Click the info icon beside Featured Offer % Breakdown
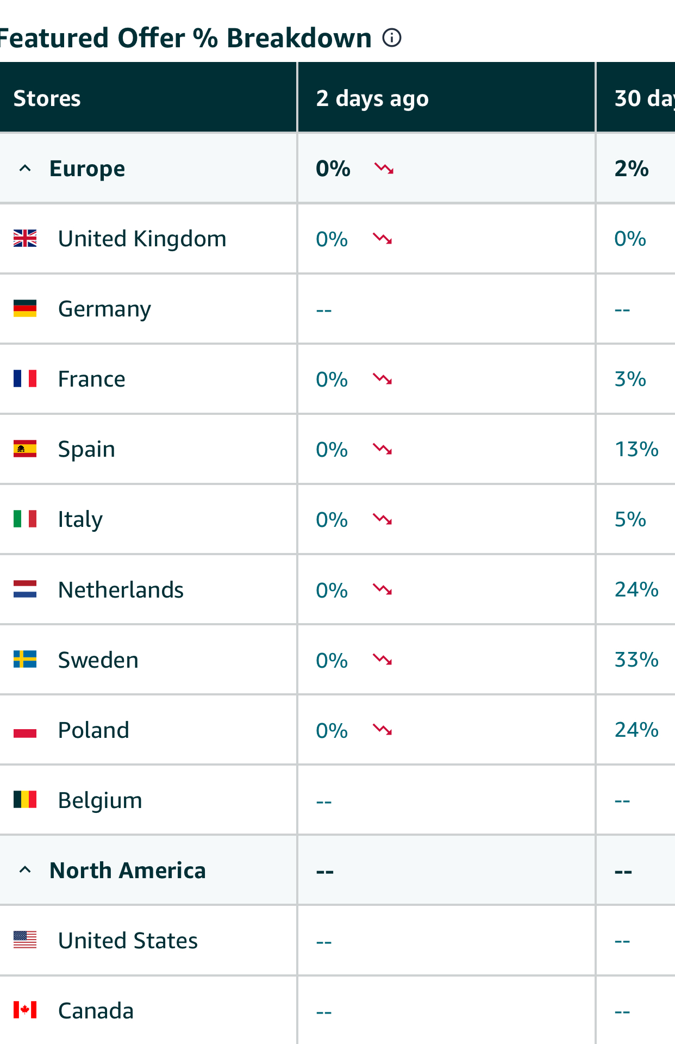 pyautogui.click(x=392, y=38)
